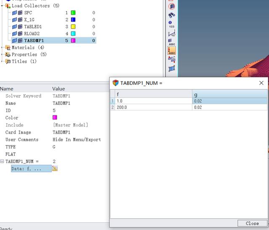Screen dimensions: 269x230
Task: Toggle mesh visibility of X_1G collector
Action: coord(20,20)
